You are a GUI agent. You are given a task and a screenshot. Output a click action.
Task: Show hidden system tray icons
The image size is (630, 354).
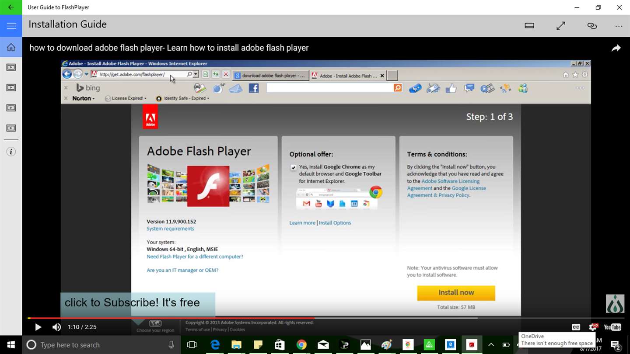pyautogui.click(x=491, y=345)
